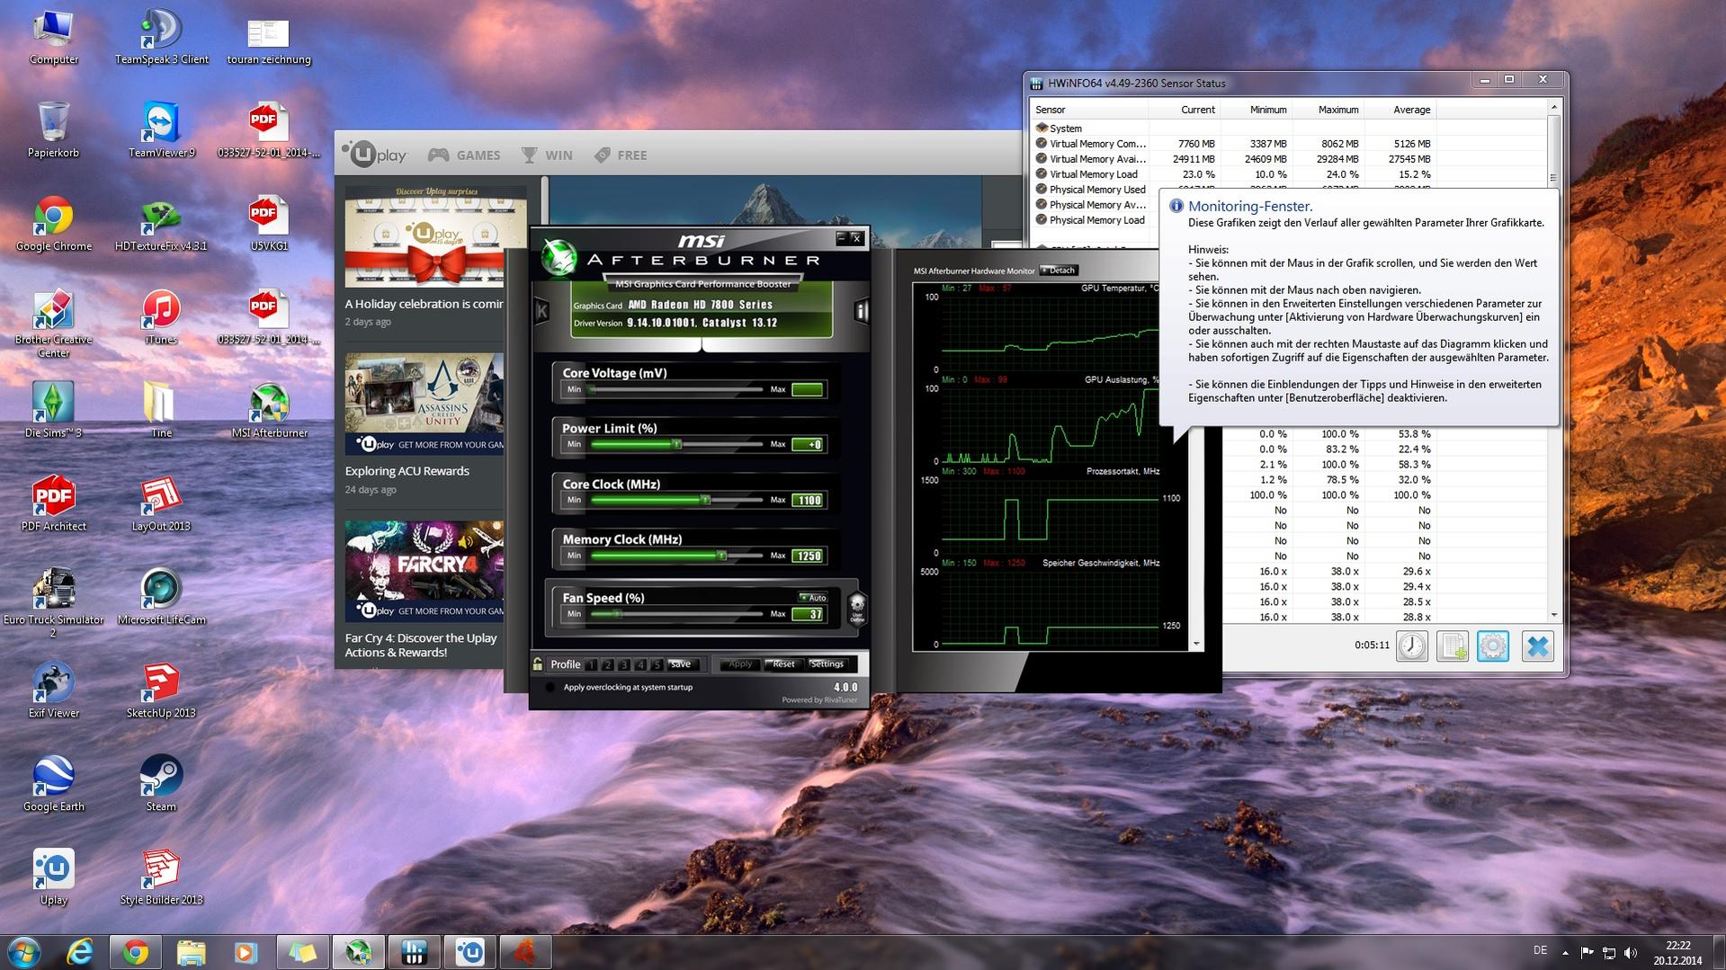Open the Windows Start menu
The width and height of the screenshot is (1726, 970).
click(x=23, y=951)
